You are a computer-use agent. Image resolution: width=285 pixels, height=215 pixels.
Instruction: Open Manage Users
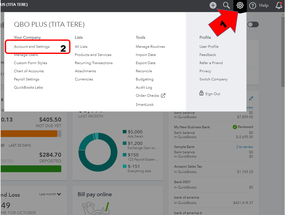tap(26, 55)
